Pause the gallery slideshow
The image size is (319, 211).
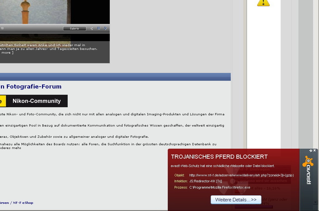coord(99,28)
